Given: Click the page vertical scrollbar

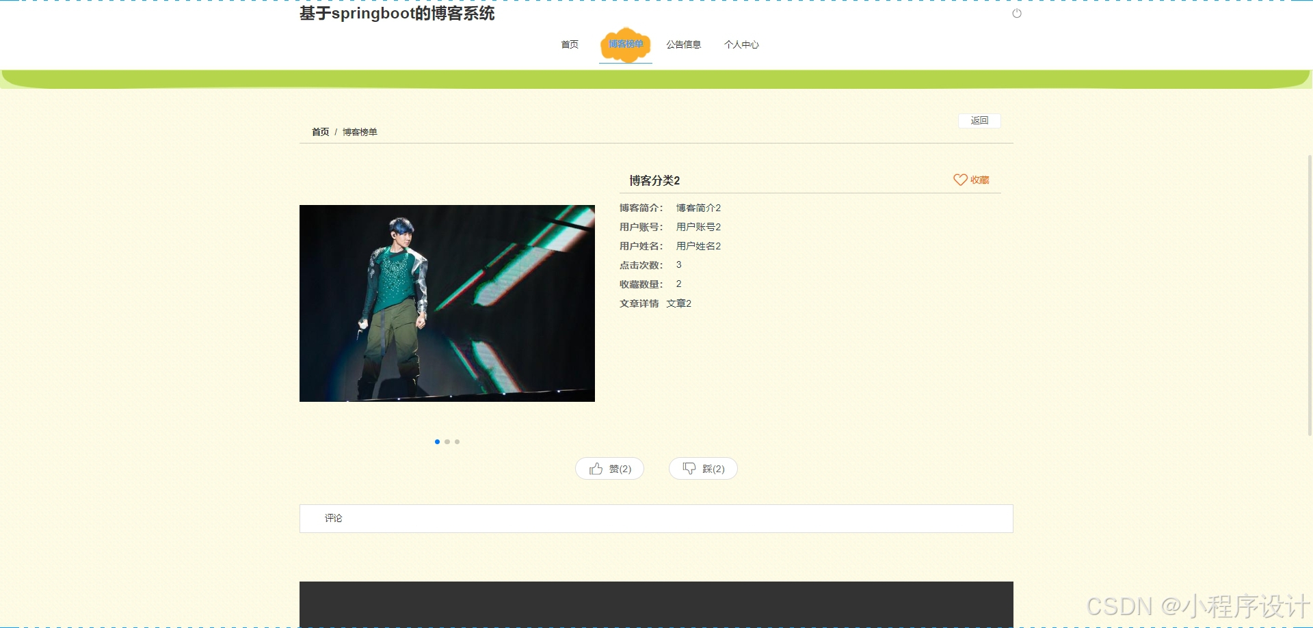Looking at the screenshot, I should pyautogui.click(x=1310, y=295).
